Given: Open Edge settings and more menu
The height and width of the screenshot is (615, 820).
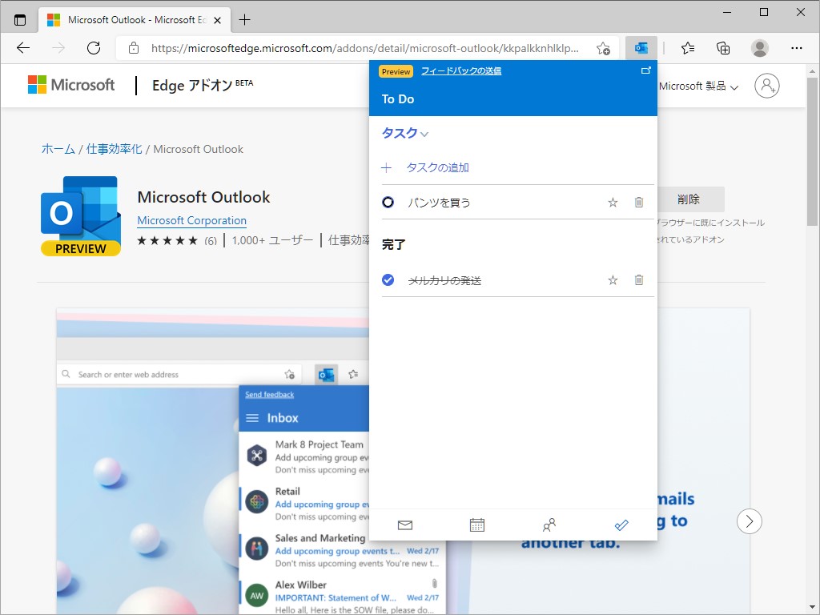Looking at the screenshot, I should coord(797,48).
